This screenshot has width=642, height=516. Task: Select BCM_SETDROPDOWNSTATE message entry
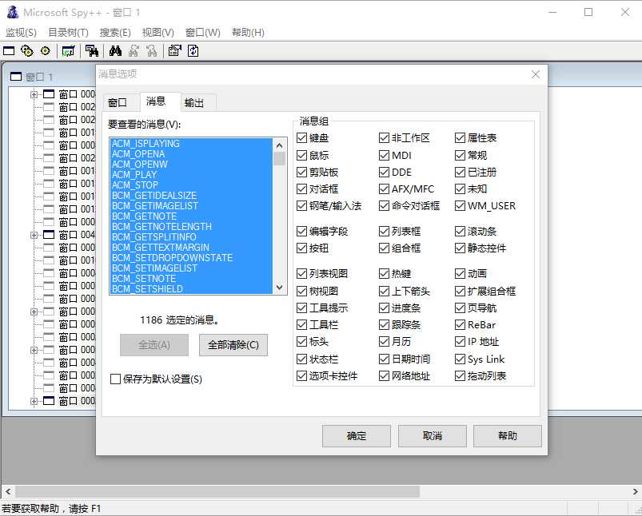[x=191, y=258]
